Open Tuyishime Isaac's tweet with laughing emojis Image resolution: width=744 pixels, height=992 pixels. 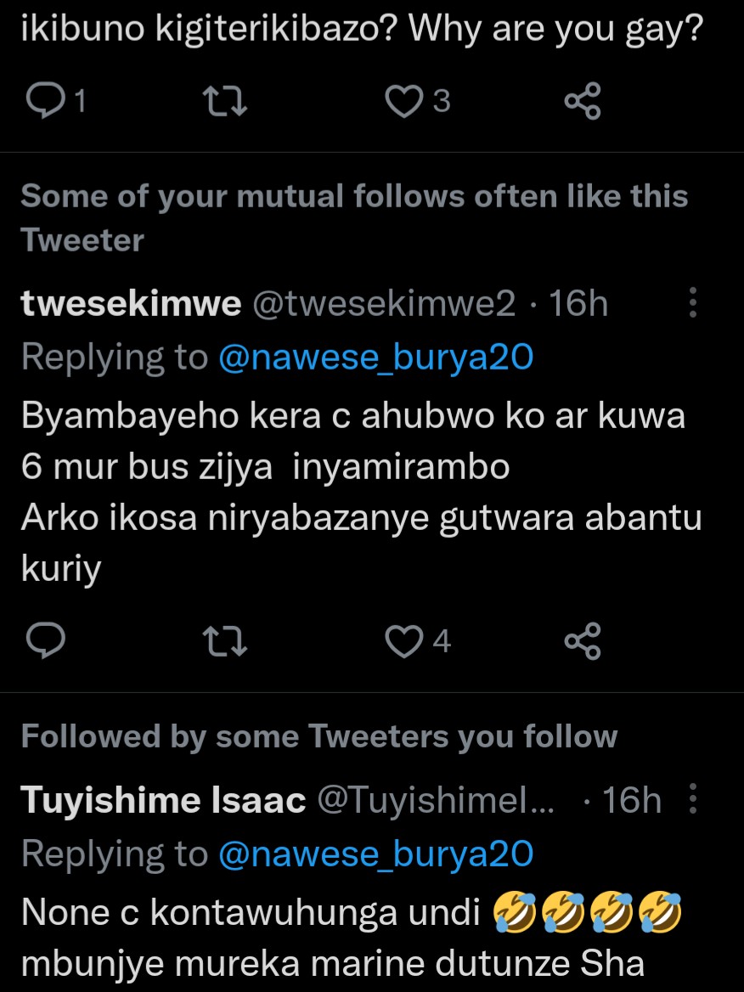340,938
